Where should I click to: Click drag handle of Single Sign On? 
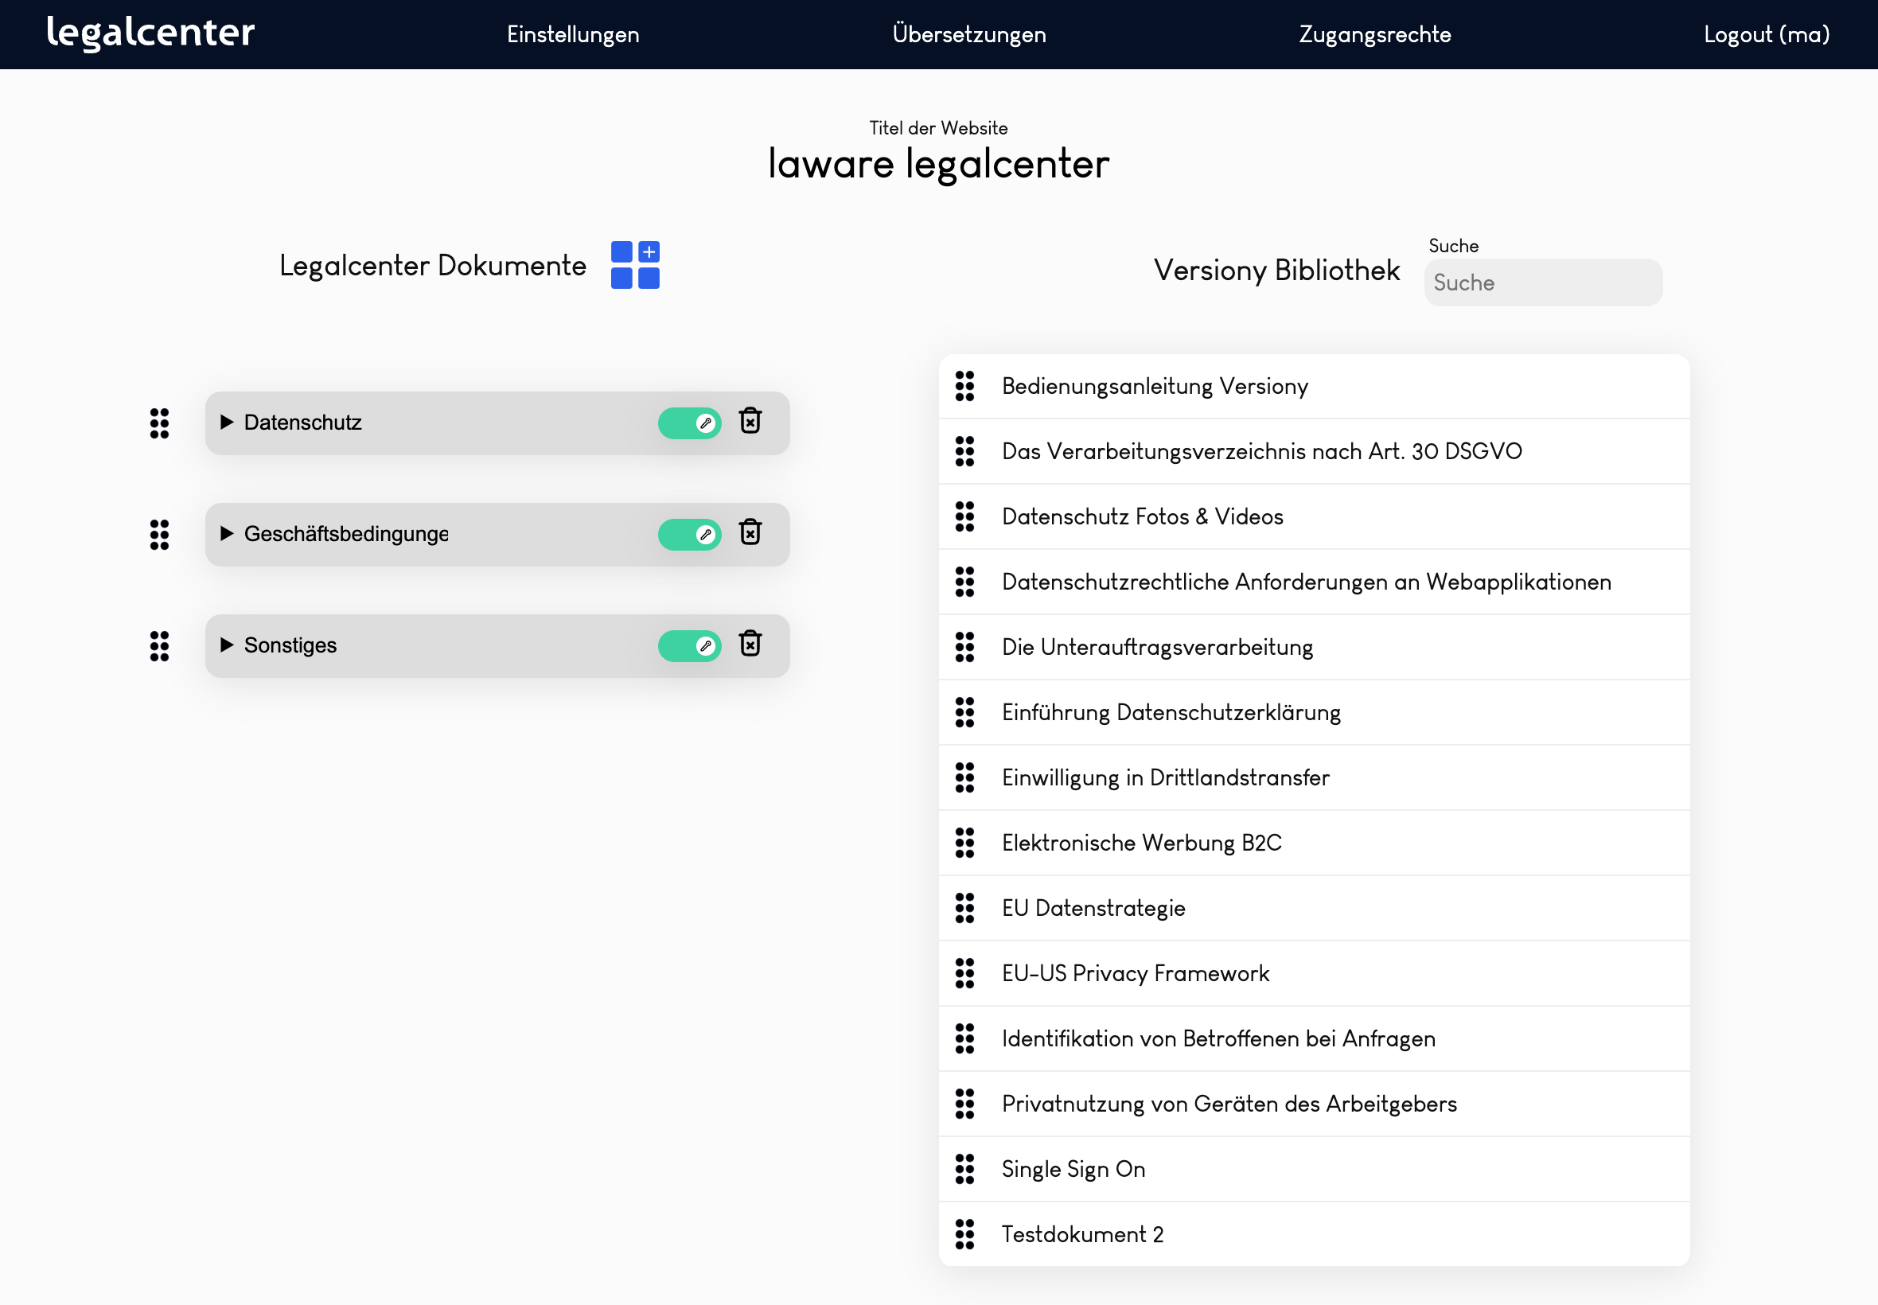tap(964, 1169)
